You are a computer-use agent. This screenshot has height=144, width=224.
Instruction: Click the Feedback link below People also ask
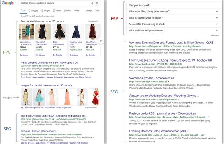pos(215,36)
